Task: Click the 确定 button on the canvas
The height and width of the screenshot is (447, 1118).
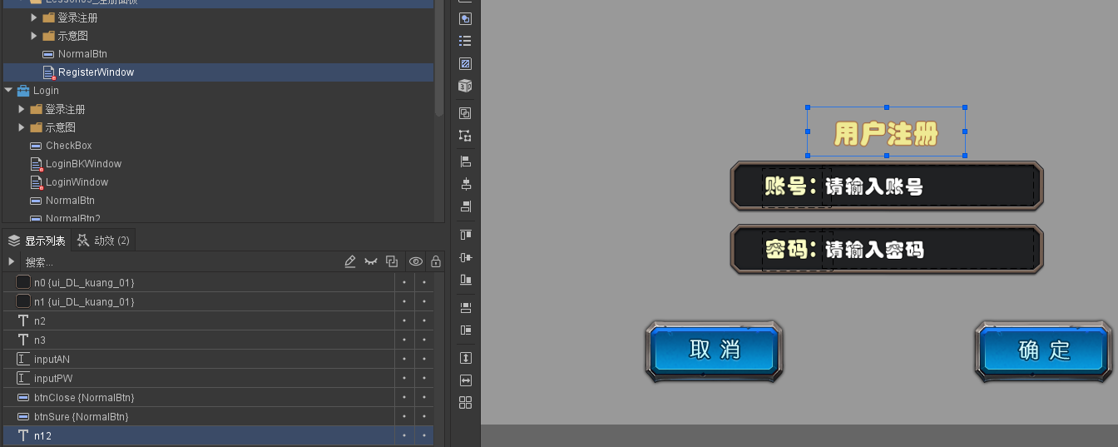Action: click(x=1045, y=350)
